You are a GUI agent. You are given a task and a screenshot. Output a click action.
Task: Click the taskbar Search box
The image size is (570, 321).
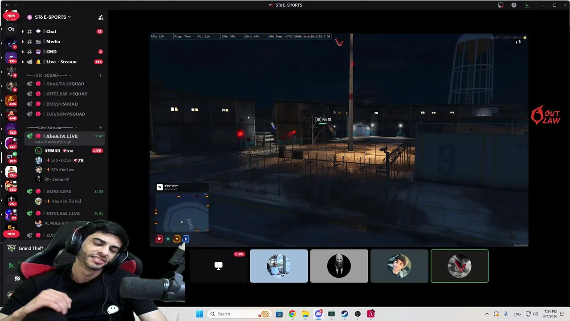coord(240,314)
